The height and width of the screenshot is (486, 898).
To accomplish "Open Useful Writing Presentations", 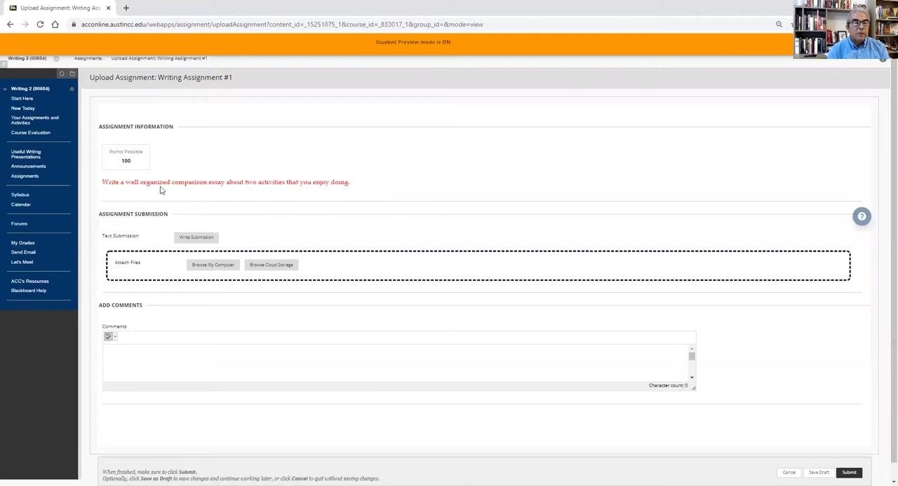I will (x=26, y=154).
